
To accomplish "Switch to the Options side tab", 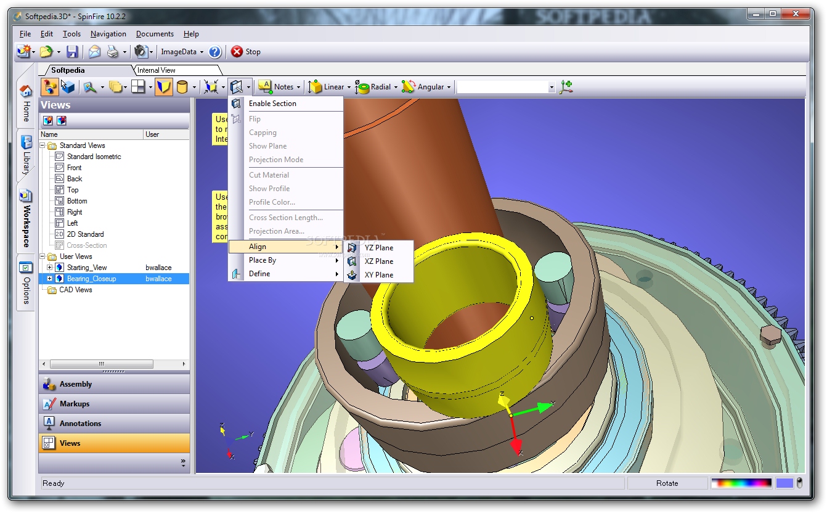I will (26, 284).
